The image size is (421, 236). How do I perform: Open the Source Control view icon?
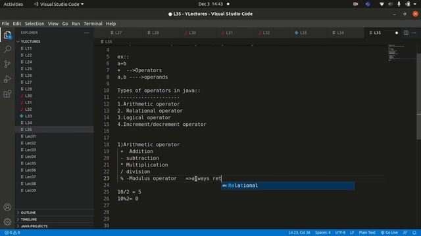click(x=7, y=64)
